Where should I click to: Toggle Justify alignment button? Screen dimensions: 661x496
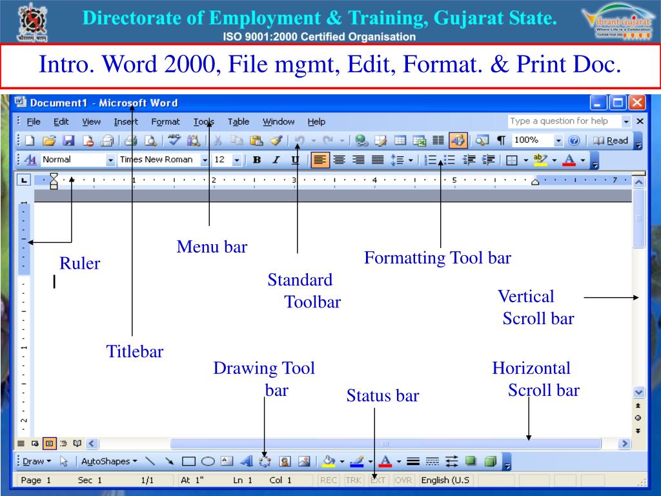[378, 160]
